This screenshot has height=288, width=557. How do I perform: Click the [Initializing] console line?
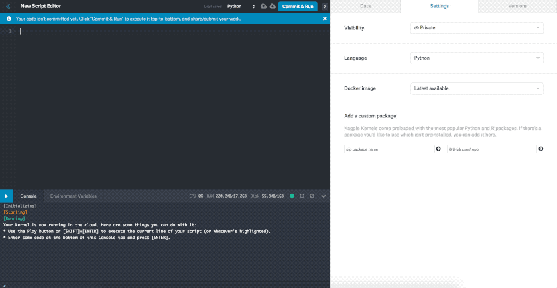click(x=20, y=206)
